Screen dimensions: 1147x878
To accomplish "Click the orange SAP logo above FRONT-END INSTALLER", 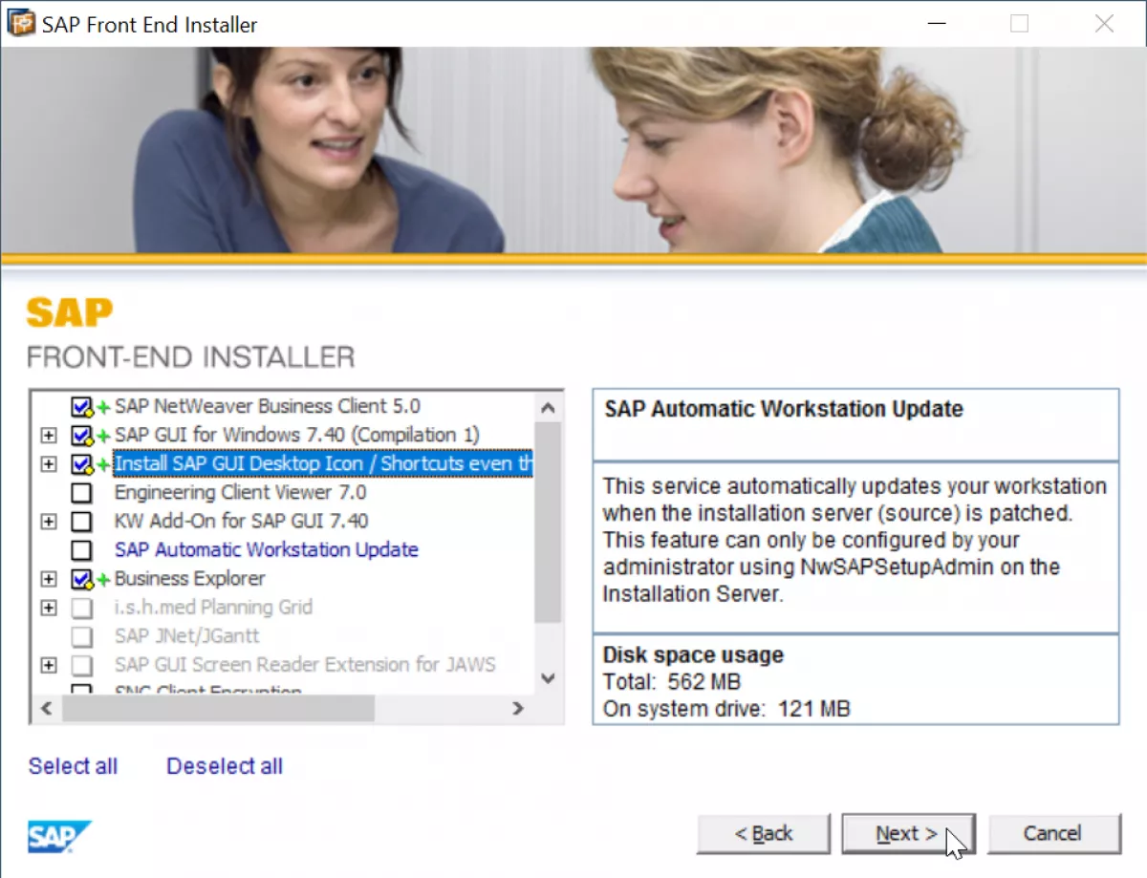I will [x=69, y=312].
